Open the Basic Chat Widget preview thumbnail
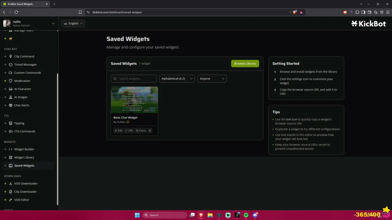Viewport: 392px width, 220px height. (134, 100)
